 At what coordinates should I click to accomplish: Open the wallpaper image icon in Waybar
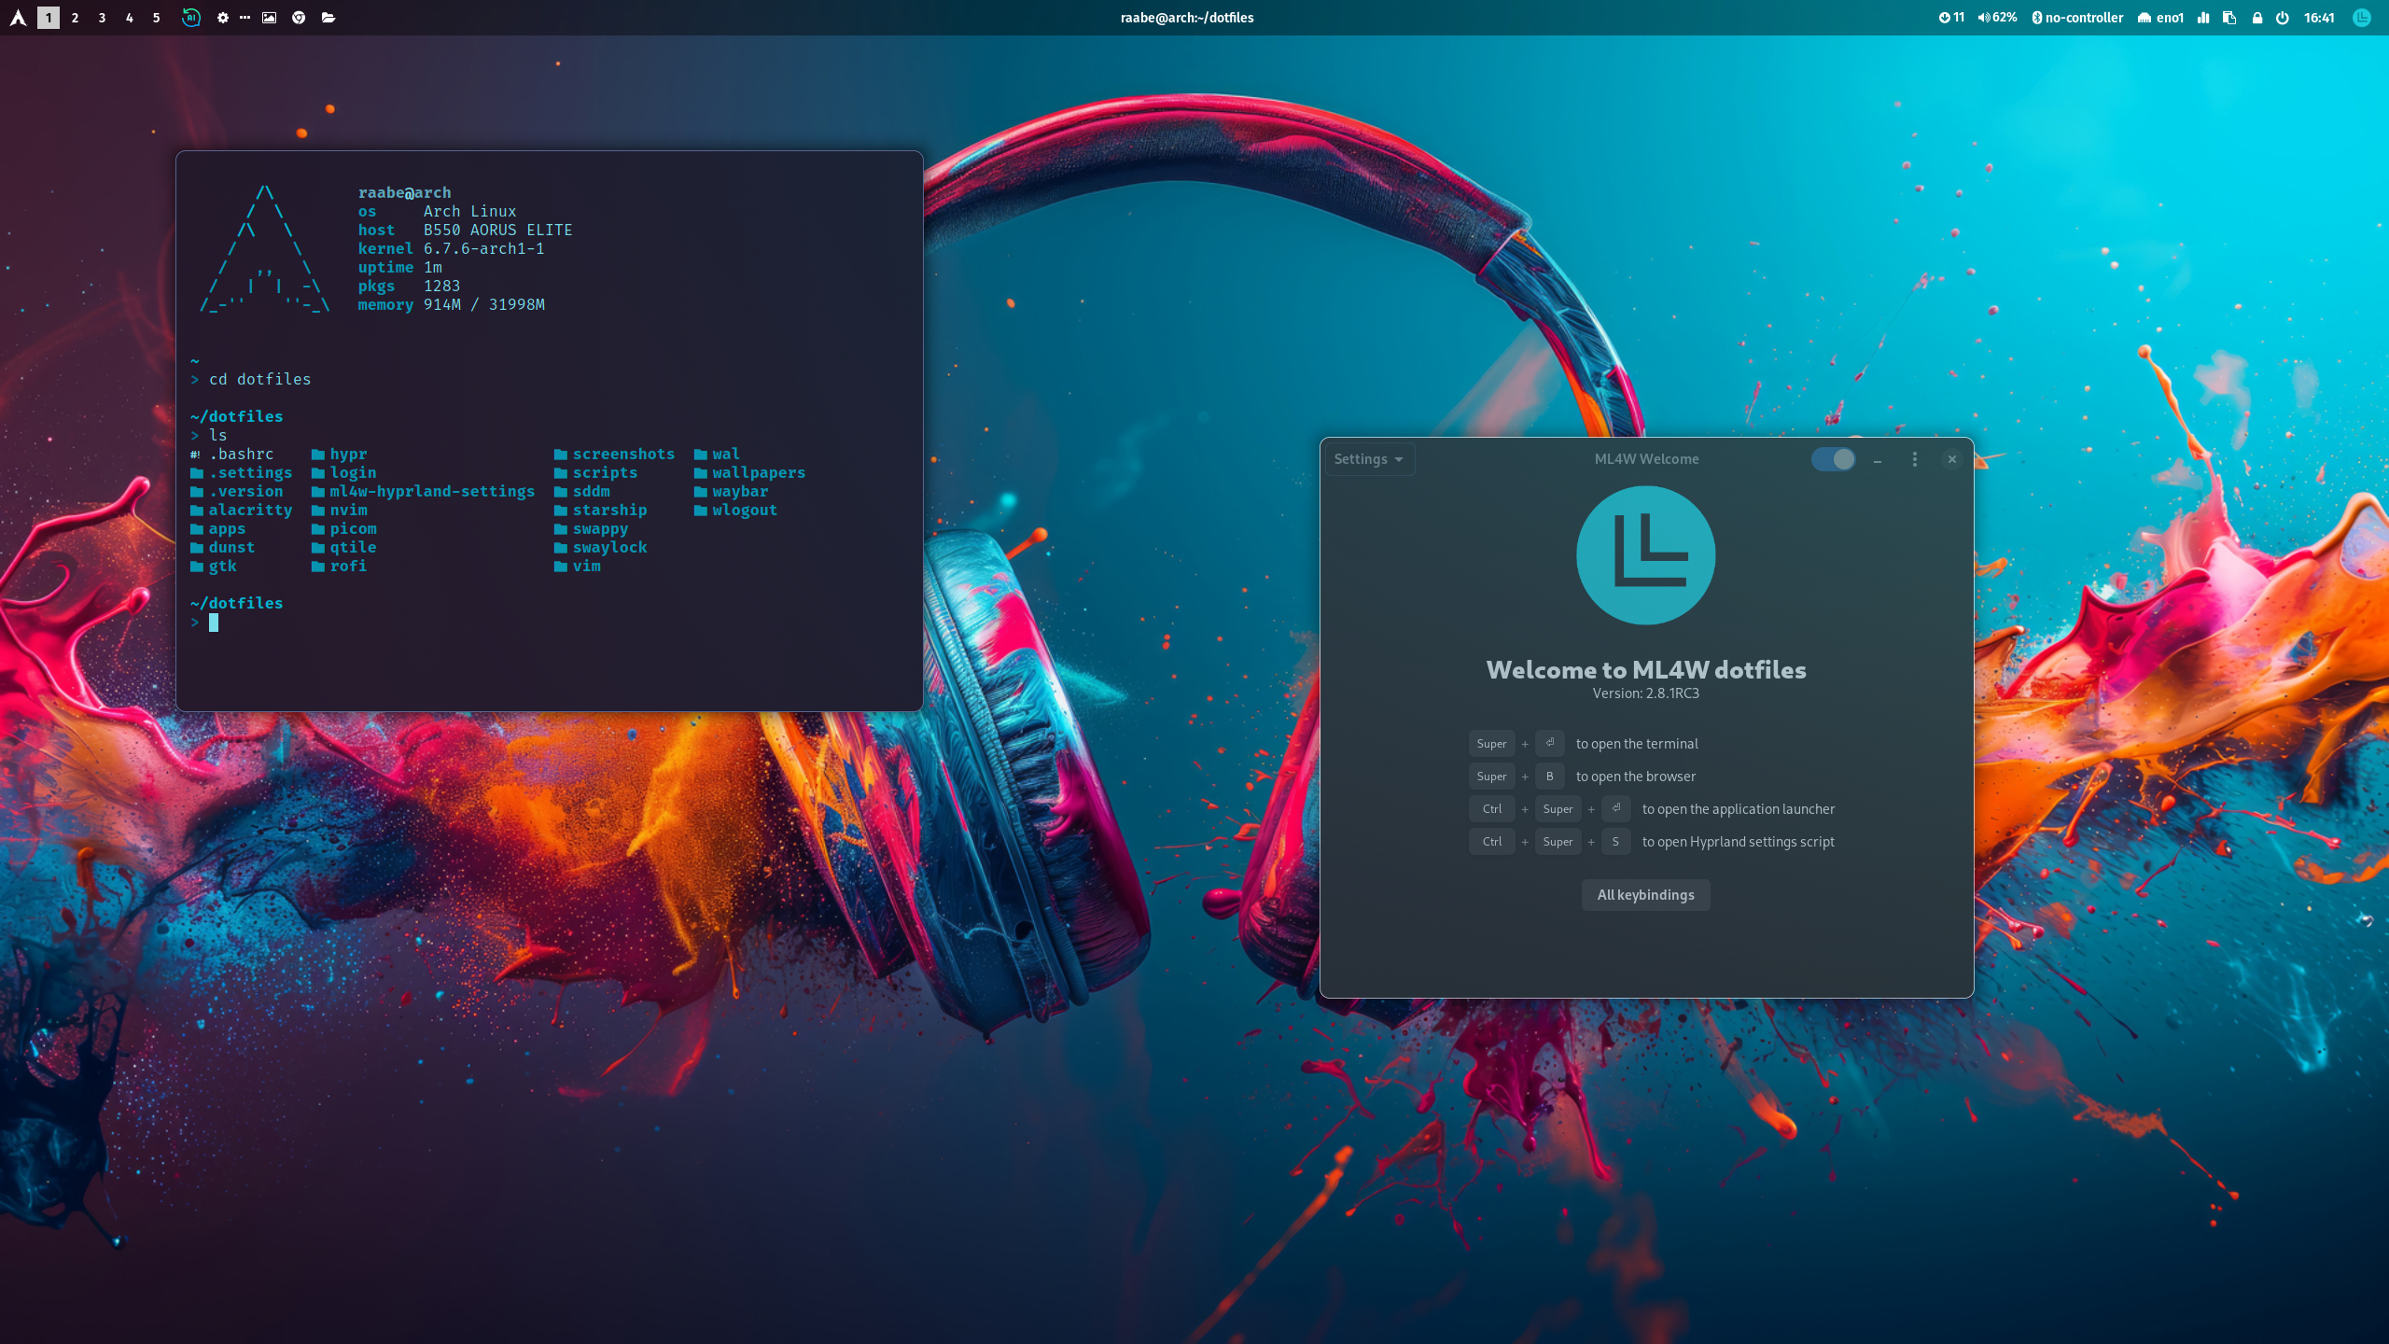pyautogui.click(x=269, y=18)
